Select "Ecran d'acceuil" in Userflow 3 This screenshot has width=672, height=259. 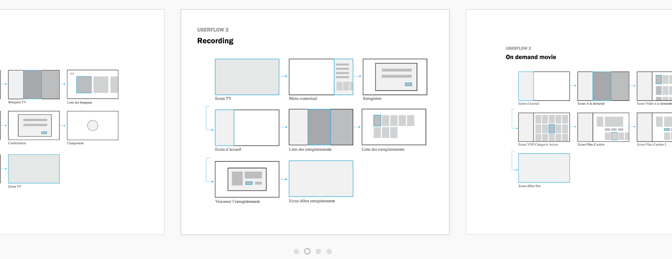544,86
